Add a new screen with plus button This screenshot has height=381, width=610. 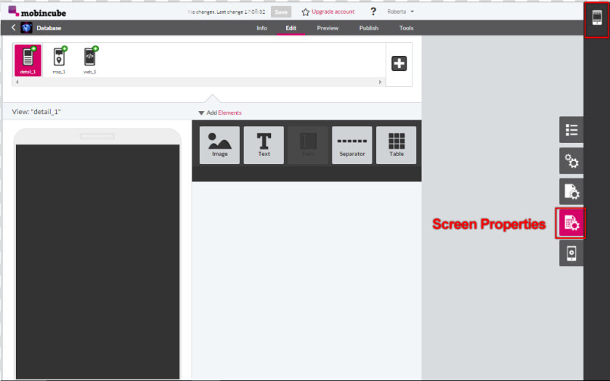399,63
